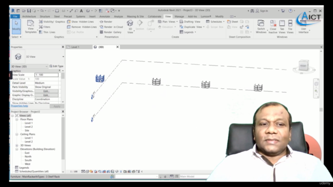Viewport: 333px width, 187px height.
Task: Select the West elevation
Action: click(28, 164)
